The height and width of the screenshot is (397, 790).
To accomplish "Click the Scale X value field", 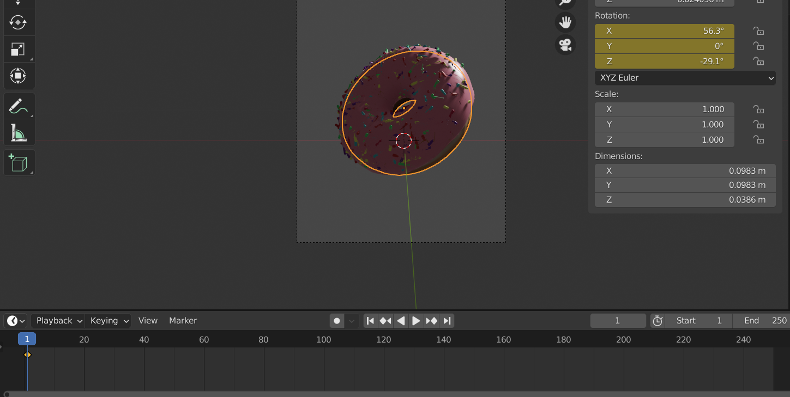I will click(x=665, y=109).
